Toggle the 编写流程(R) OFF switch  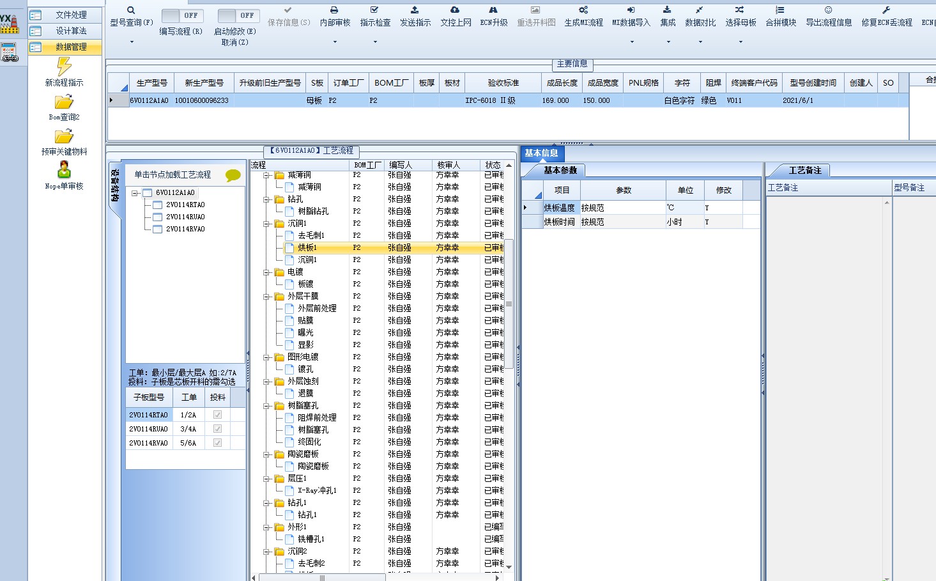[x=182, y=15]
